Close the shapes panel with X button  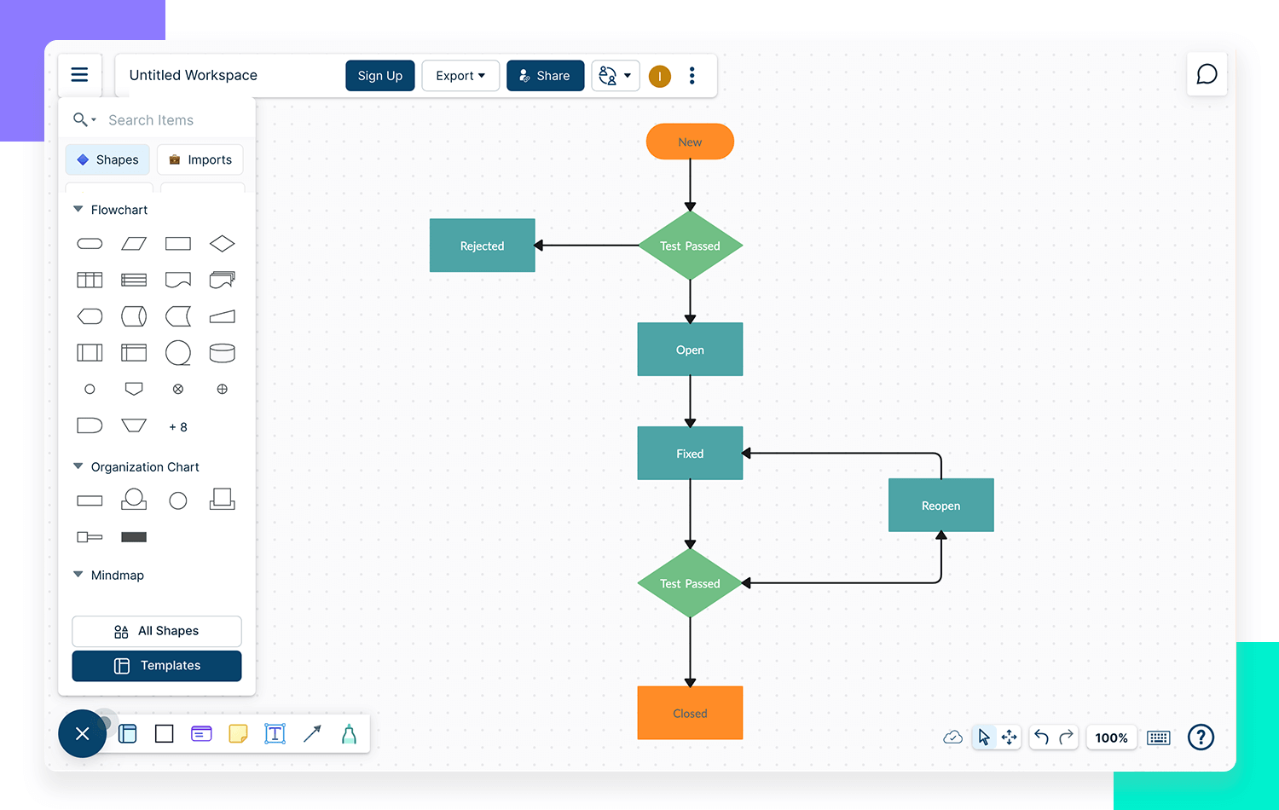tap(82, 733)
